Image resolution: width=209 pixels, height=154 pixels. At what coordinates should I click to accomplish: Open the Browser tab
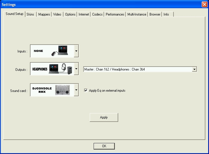[x=155, y=14]
